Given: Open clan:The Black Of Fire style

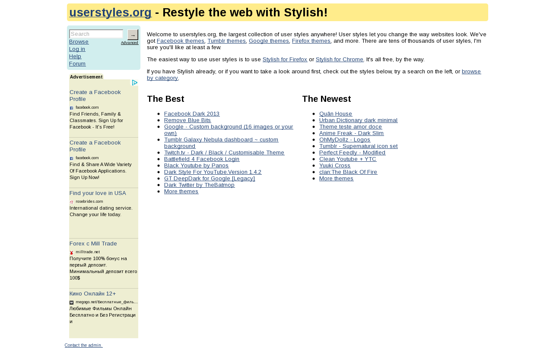Looking at the screenshot, I should [x=348, y=172].
